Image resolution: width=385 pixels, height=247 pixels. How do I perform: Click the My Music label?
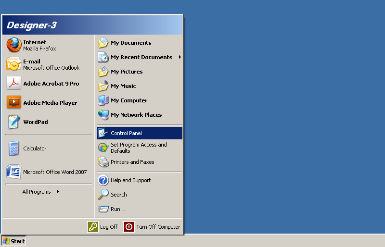pos(123,86)
